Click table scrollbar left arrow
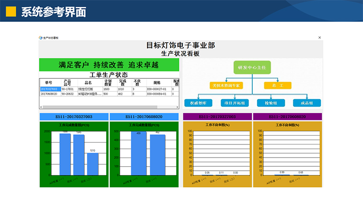363x208 pixels. tap(41, 107)
